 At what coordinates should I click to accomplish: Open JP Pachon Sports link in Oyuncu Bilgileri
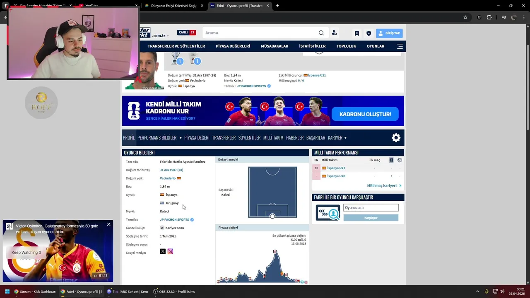[174, 220]
